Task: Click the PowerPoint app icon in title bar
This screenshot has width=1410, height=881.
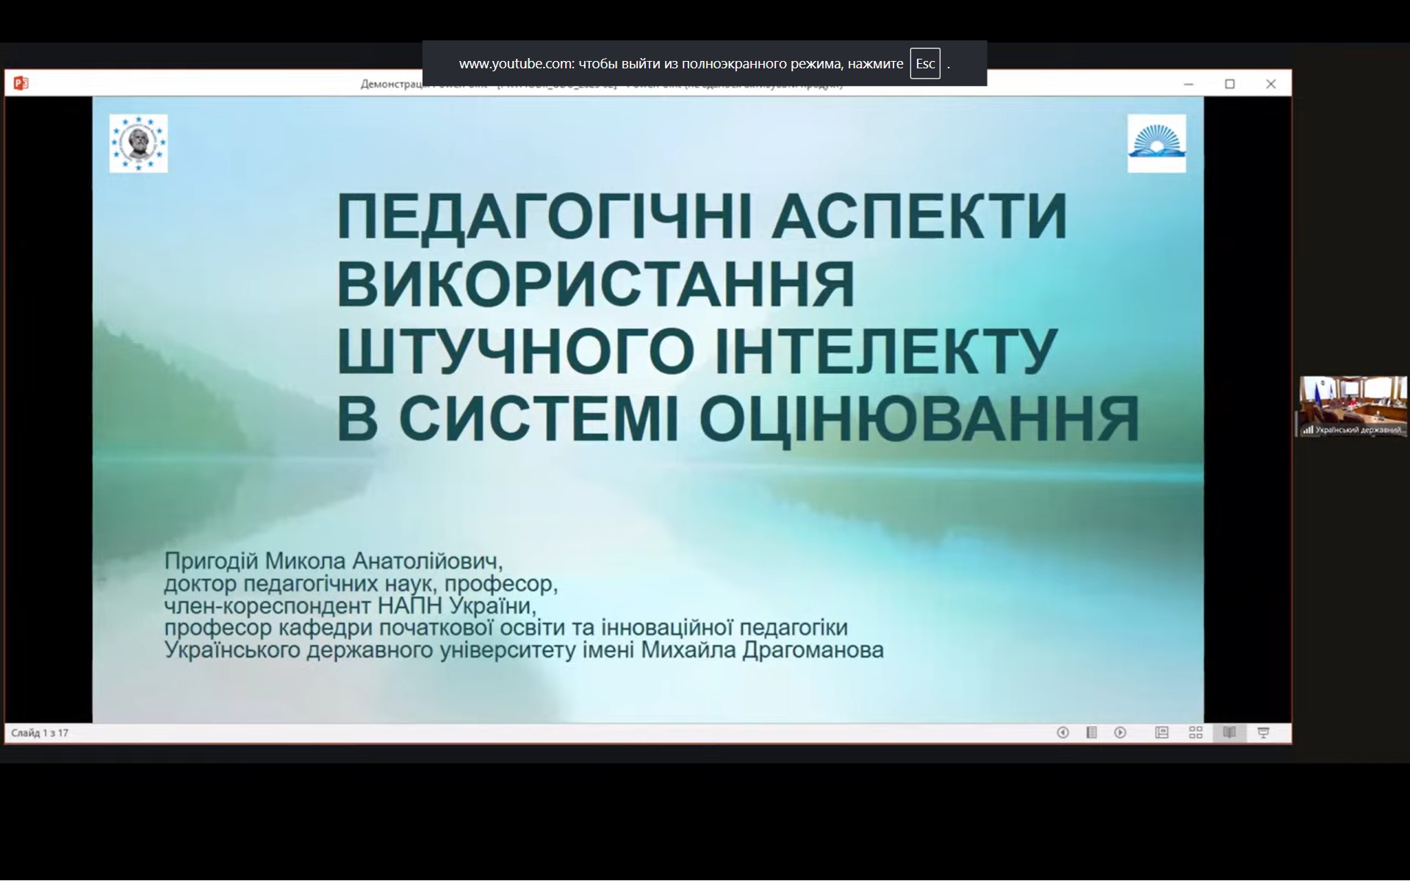Action: [x=21, y=83]
